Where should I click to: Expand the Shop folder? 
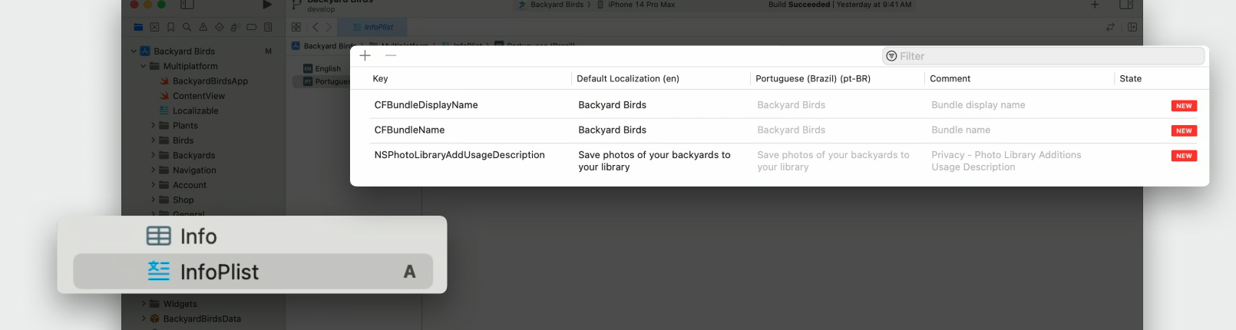(x=153, y=200)
